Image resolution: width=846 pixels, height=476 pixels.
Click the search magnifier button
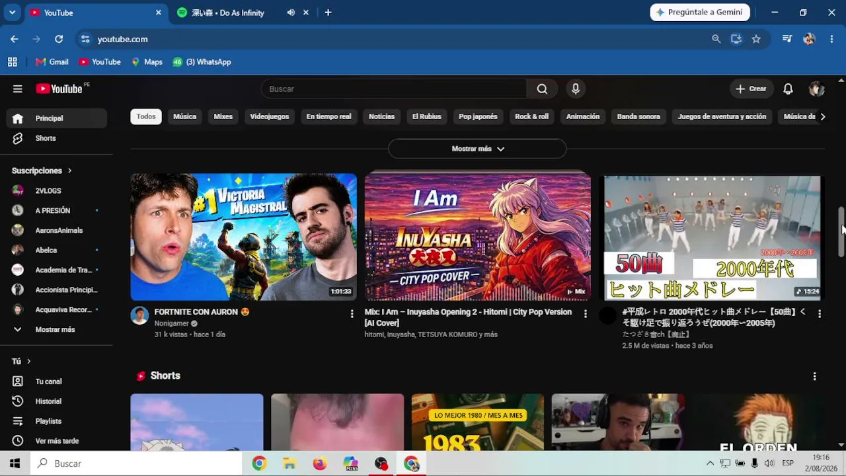point(542,89)
